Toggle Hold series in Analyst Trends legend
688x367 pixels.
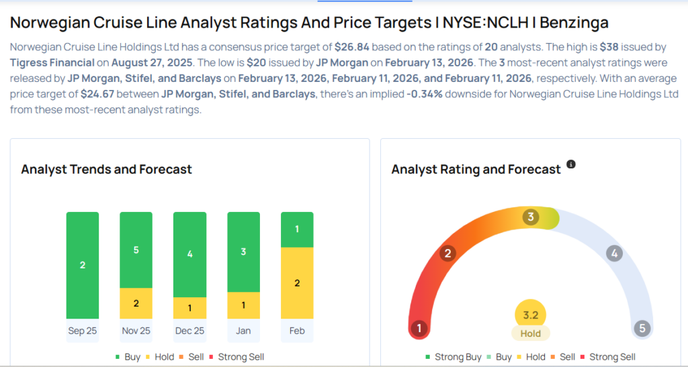(x=159, y=357)
